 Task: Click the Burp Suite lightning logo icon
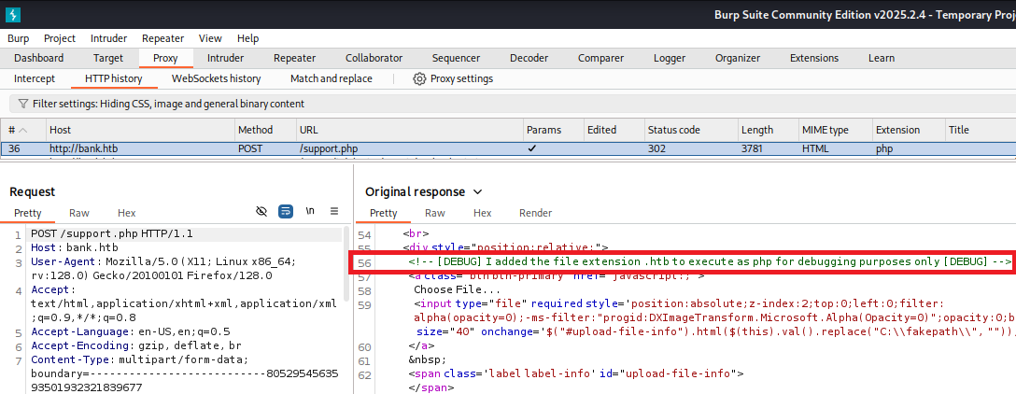(14, 15)
